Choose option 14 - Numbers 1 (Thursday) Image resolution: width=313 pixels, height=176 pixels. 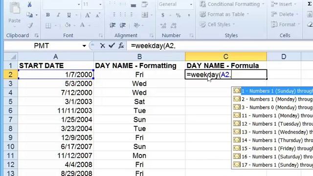pos(273,140)
